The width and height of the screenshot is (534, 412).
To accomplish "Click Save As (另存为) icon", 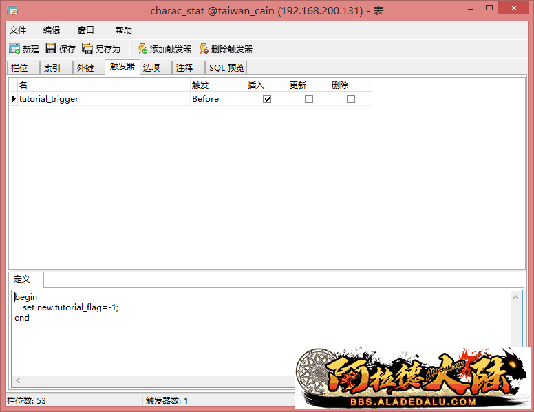I will coord(87,49).
